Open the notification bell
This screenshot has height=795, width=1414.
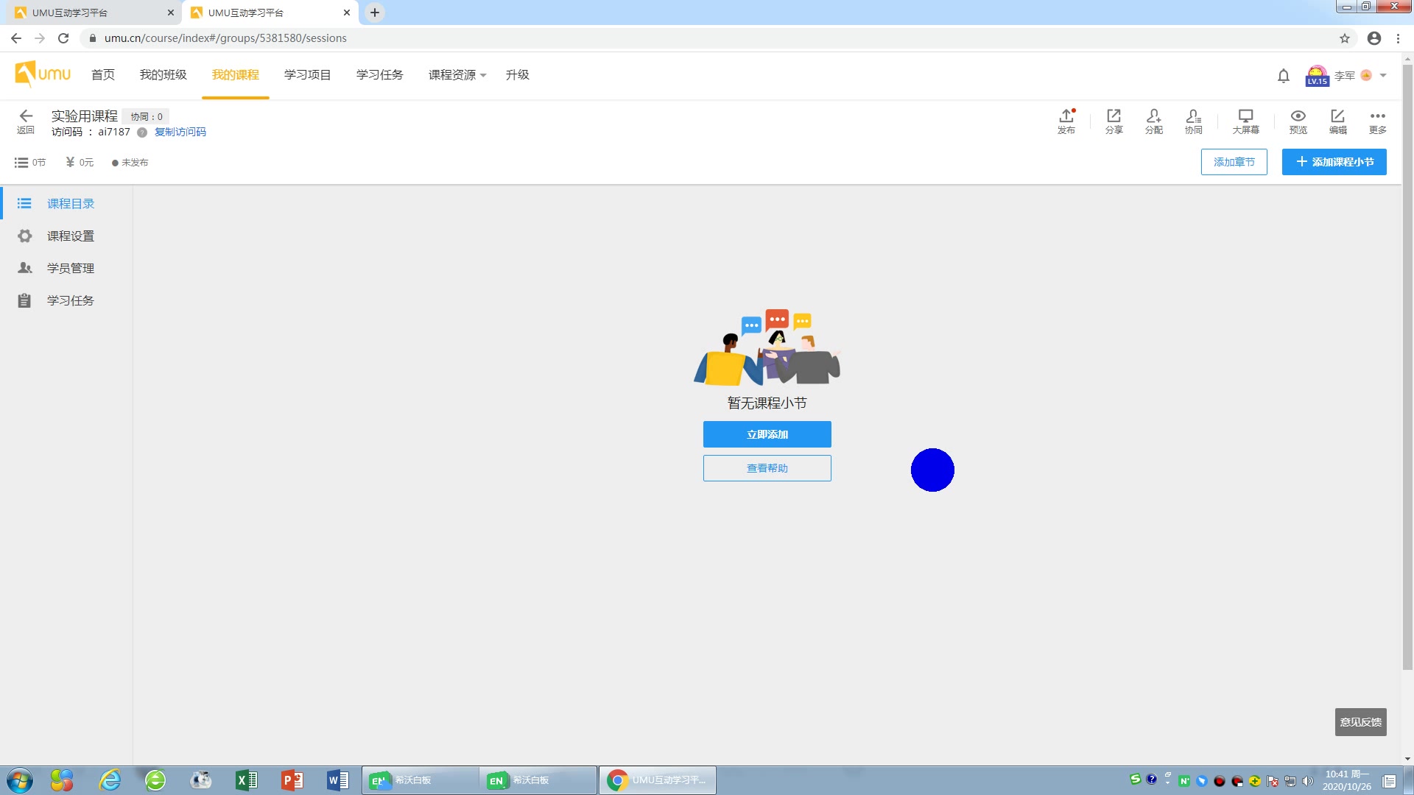(1283, 76)
